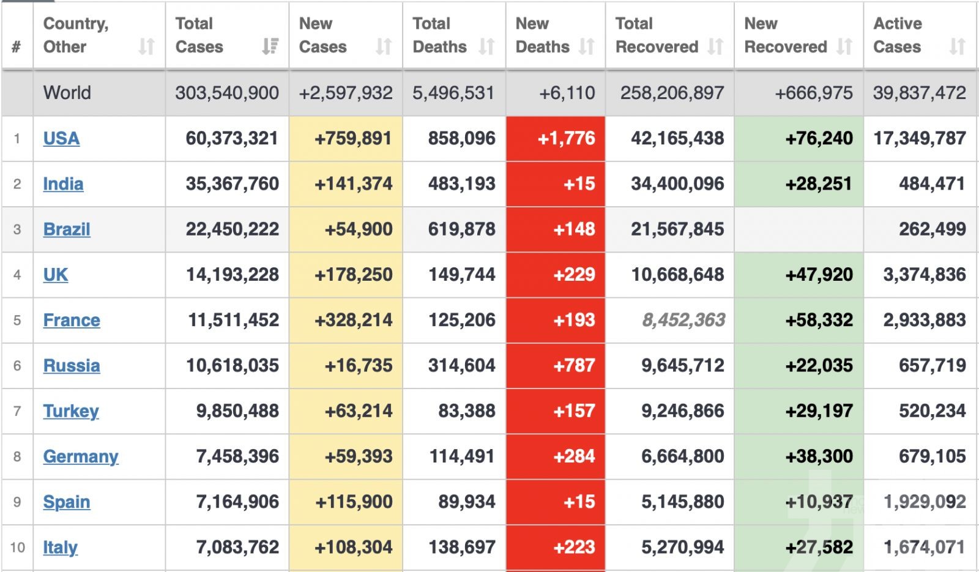This screenshot has height=572, width=979.
Task: Select Turkey new cases +63,214
Action: [x=359, y=411]
